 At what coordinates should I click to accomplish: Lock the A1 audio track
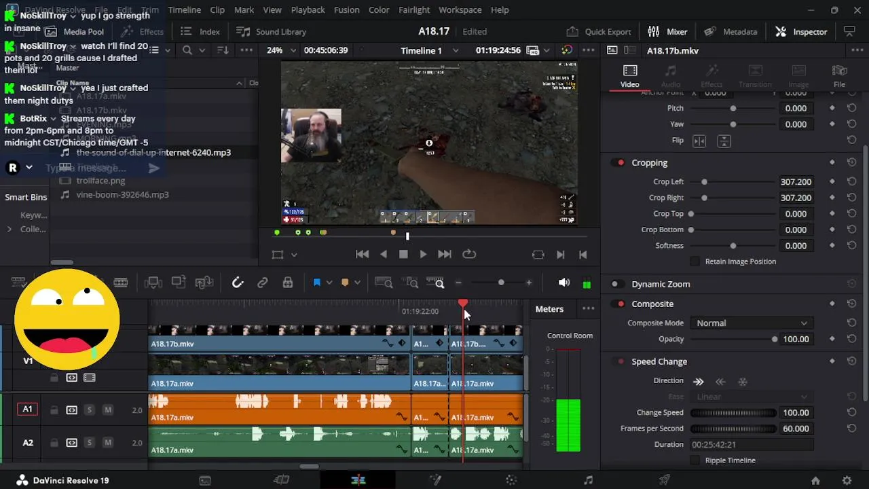pyautogui.click(x=54, y=410)
